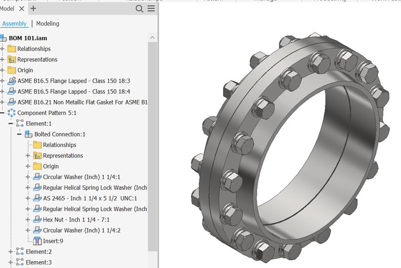This screenshot has height=268, width=401.
Task: Click browser scrollbar up arrow
Action: 152,38
